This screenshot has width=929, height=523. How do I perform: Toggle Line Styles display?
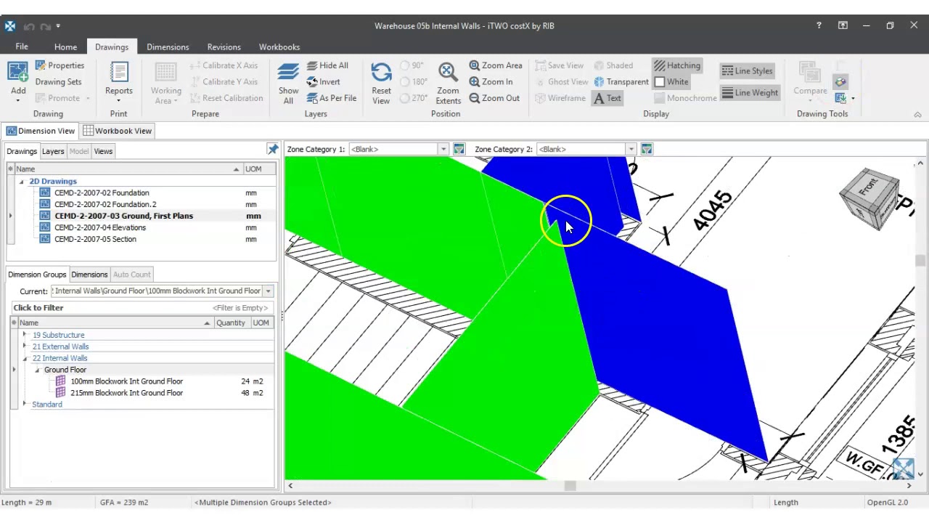[x=747, y=70]
